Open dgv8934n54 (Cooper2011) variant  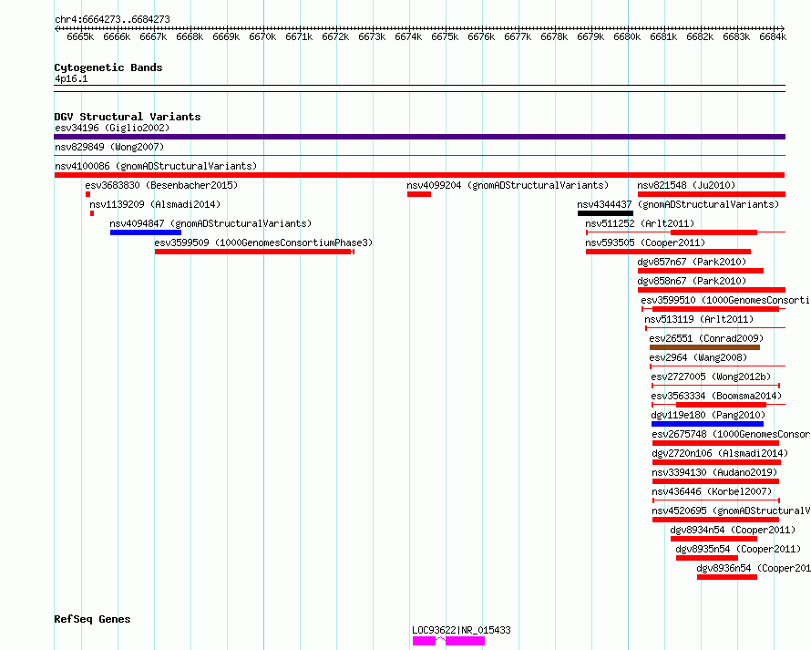(x=733, y=530)
